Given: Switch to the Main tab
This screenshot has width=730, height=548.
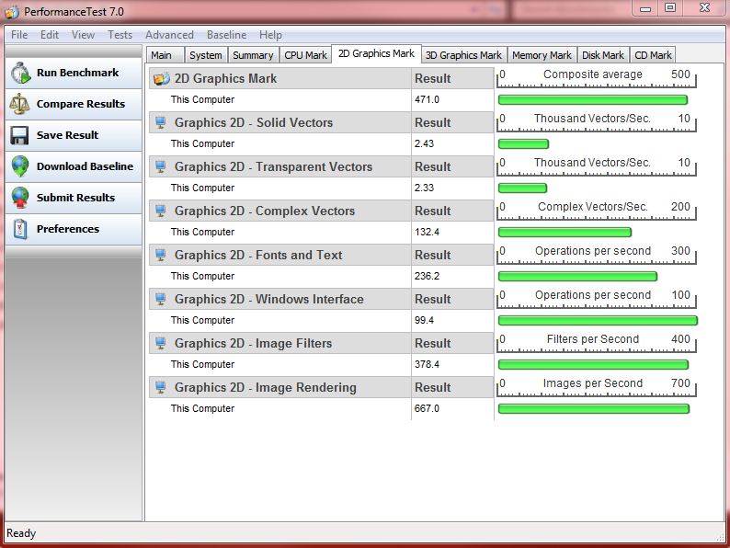Looking at the screenshot, I should pos(165,55).
